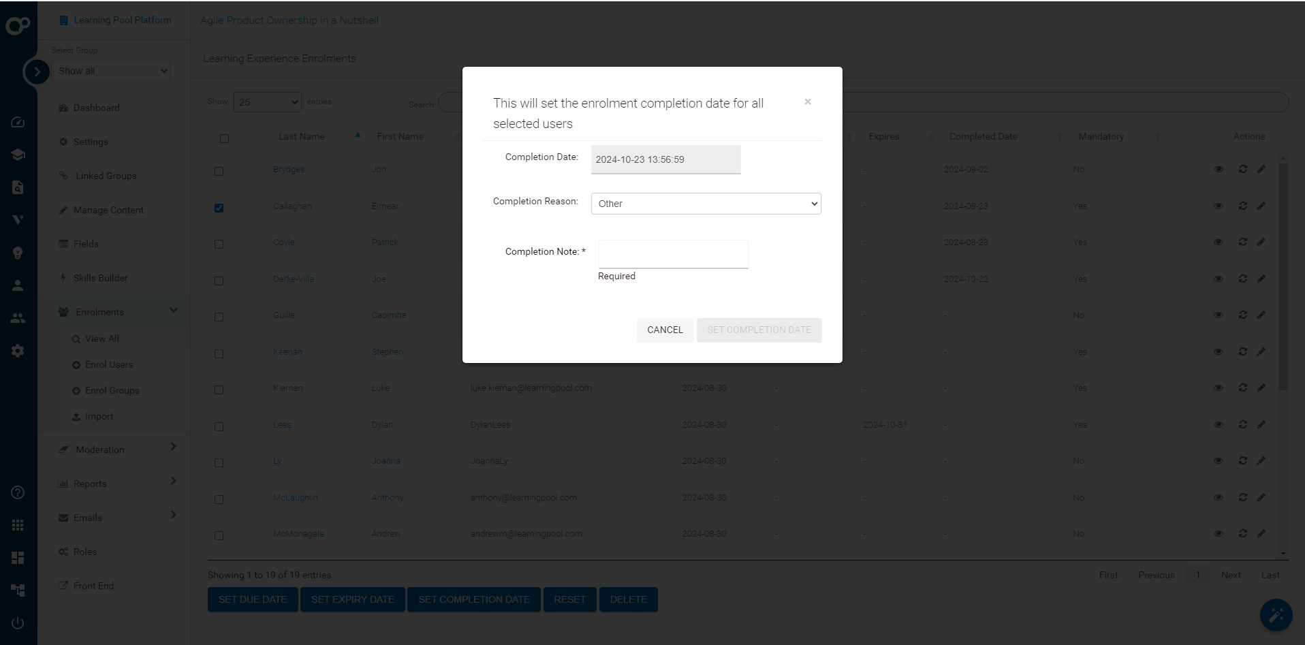This screenshot has width=1305, height=645.
Task: Close the completion date dialog
Action: tap(807, 102)
